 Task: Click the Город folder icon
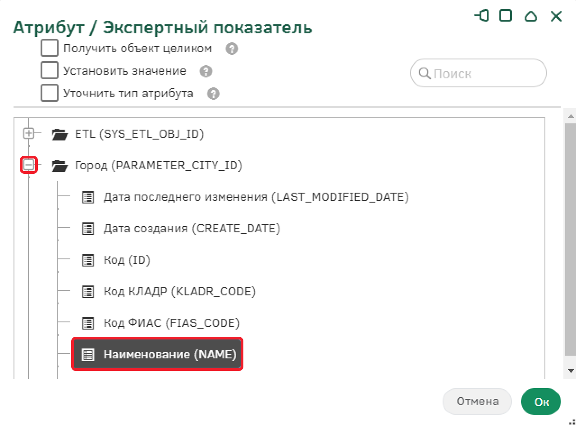59,166
